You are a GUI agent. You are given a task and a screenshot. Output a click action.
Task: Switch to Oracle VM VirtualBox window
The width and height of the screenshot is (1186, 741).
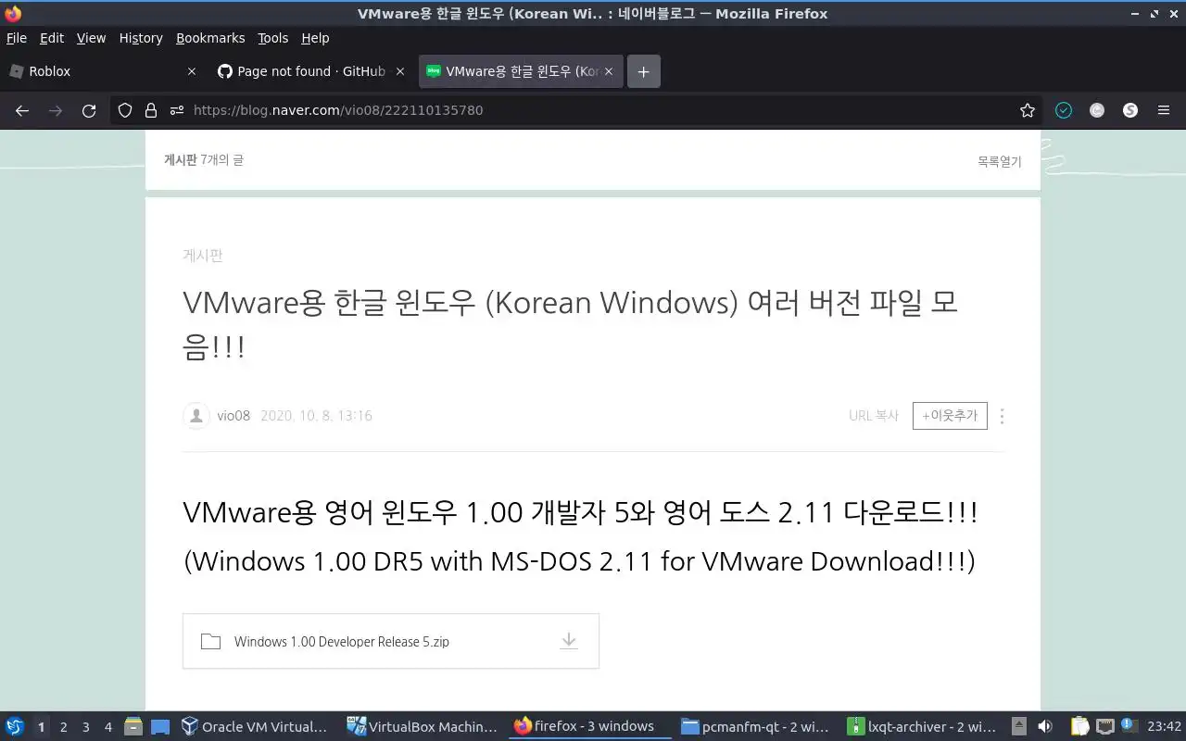point(257,727)
